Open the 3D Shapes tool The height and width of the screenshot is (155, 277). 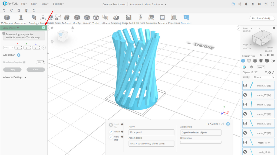(x=7, y=19)
